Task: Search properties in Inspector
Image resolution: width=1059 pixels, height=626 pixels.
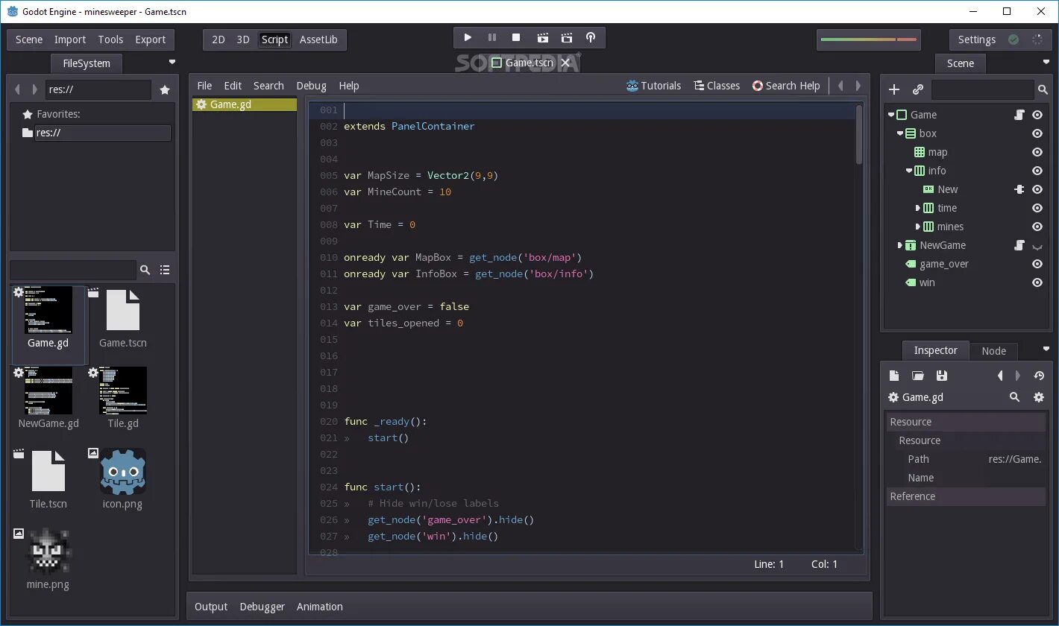Action: click(x=1014, y=397)
